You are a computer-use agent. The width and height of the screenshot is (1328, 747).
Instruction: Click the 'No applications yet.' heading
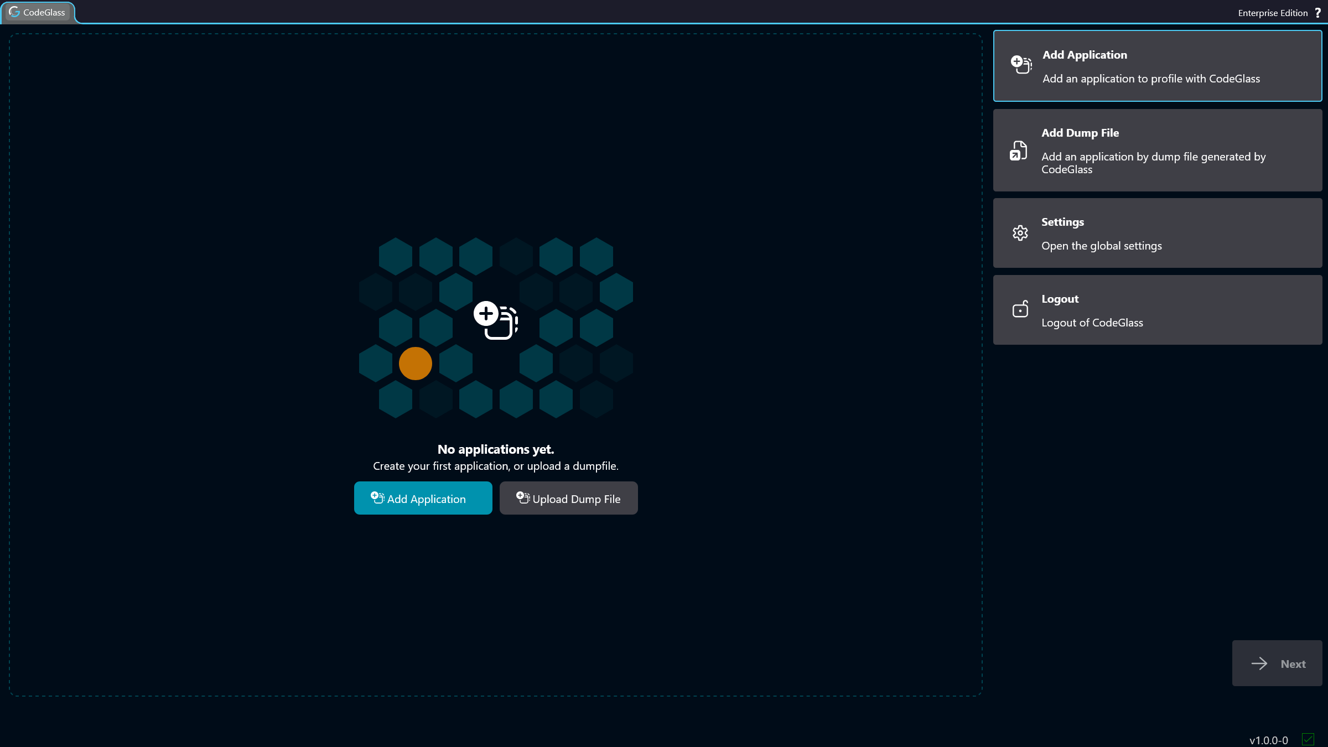(x=496, y=449)
